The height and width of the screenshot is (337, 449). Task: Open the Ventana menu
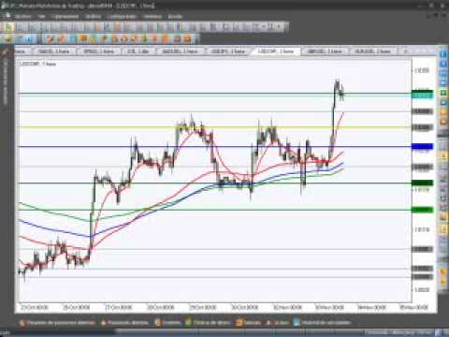tap(152, 16)
